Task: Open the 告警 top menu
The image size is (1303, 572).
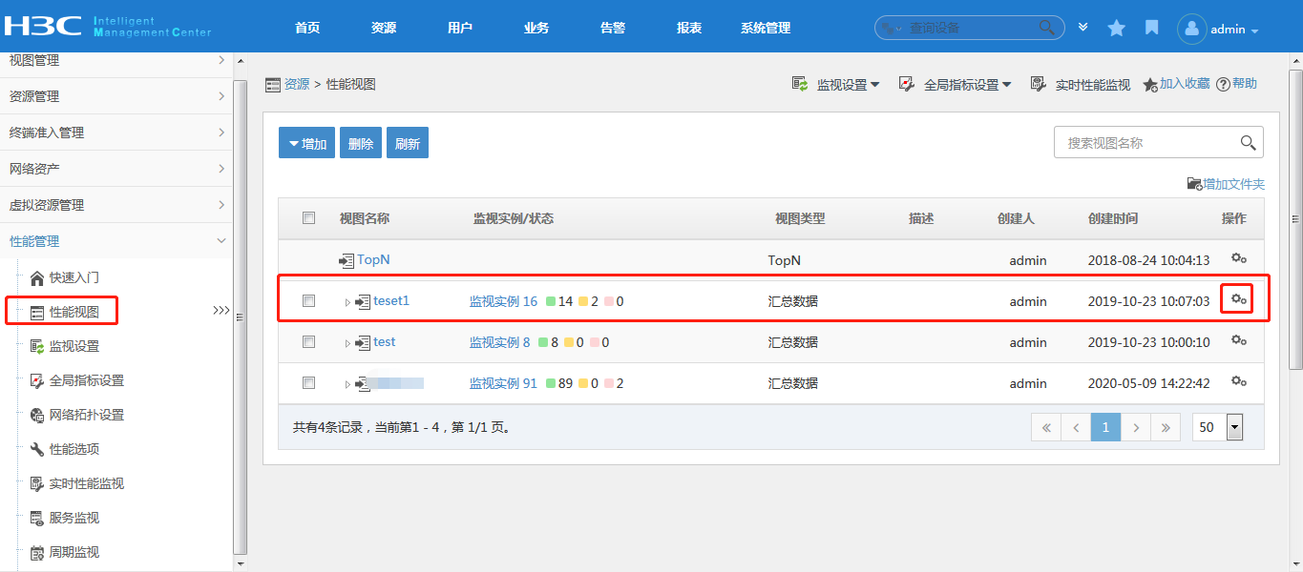Action: pos(613,29)
